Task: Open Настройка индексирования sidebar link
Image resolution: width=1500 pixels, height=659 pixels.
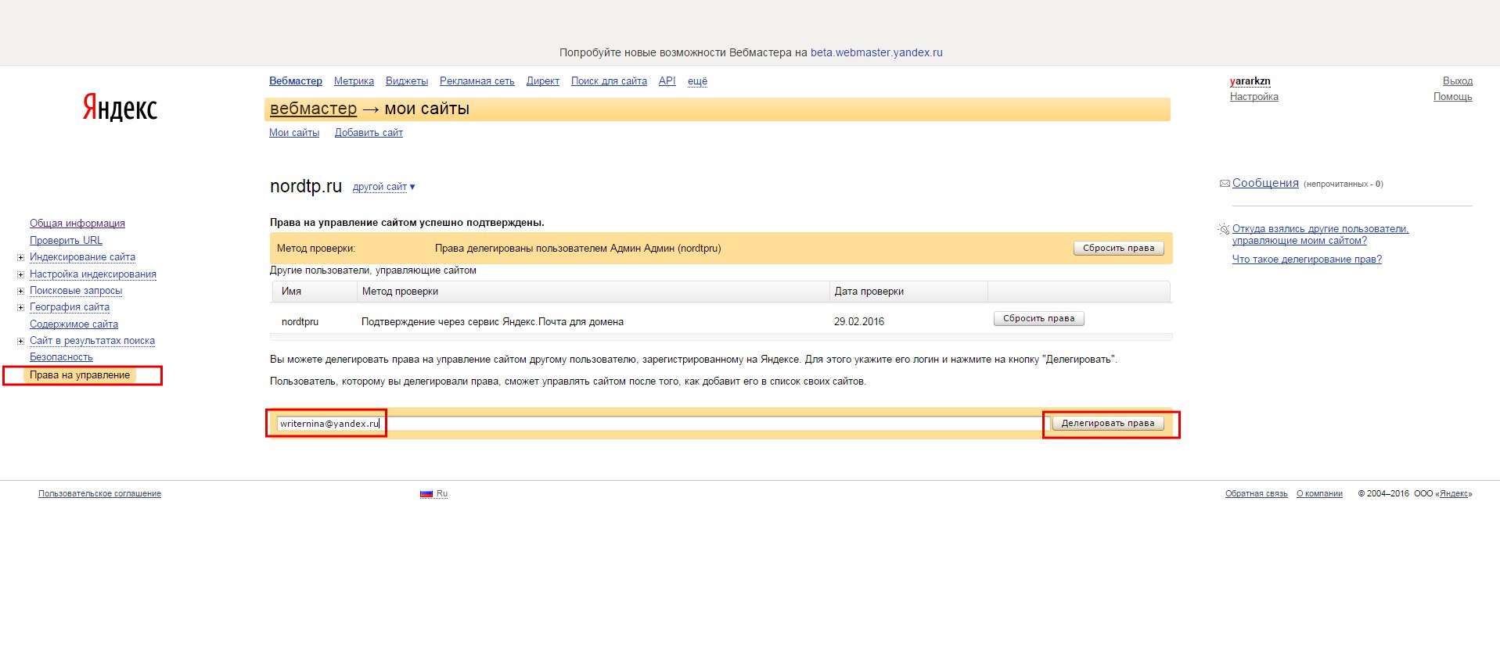Action: pos(93,274)
